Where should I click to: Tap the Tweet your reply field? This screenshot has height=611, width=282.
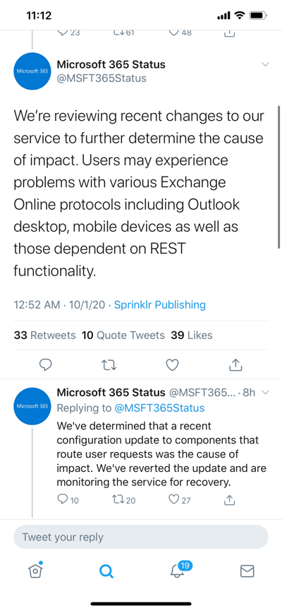141,537
